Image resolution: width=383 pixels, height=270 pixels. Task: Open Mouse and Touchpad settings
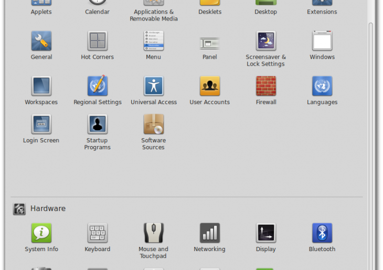pyautogui.click(x=154, y=241)
